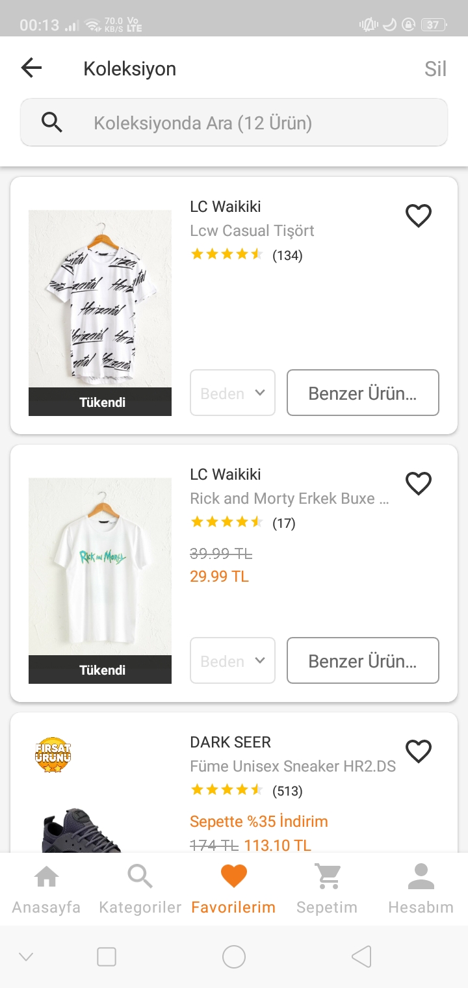Tap Benzer Ürün button for Lcw Casual Tişört

pyautogui.click(x=363, y=393)
